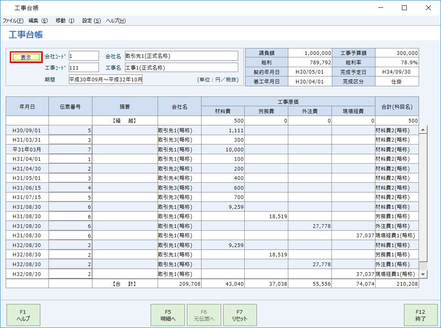Click the 表示 button
Image resolution: width=441 pixels, height=328 pixels.
26,57
